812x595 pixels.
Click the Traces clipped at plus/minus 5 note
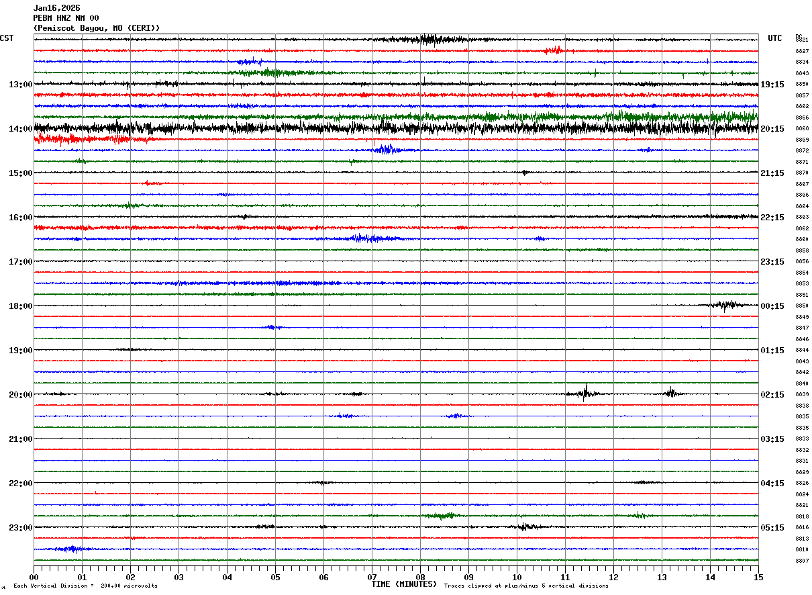click(526, 586)
